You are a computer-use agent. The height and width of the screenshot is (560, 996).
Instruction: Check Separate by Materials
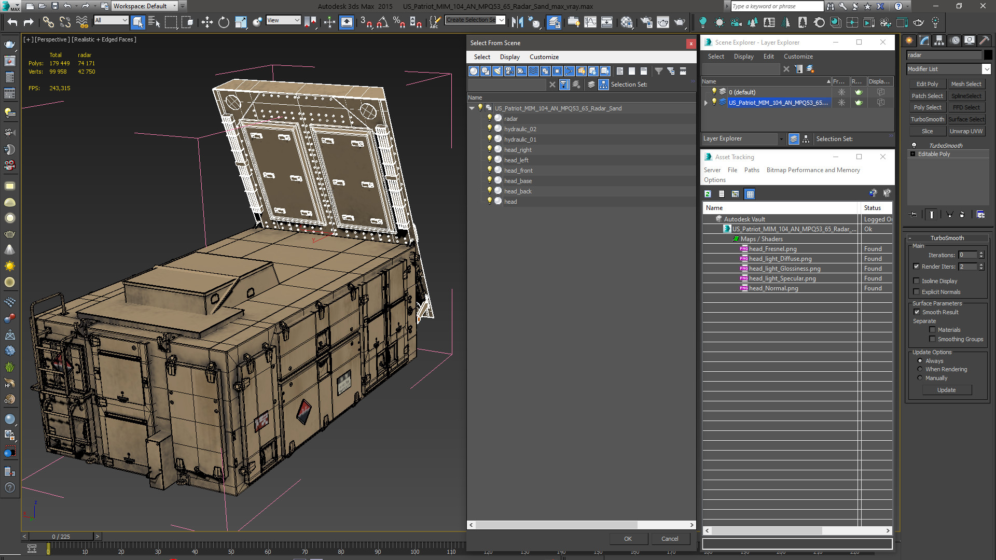coord(932,330)
